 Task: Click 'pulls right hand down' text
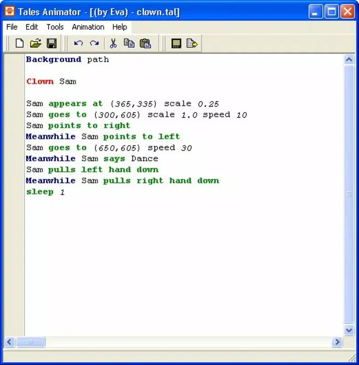161,181
